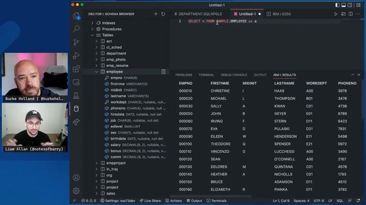
Task: Open the Search view icon
Action: coord(76,28)
